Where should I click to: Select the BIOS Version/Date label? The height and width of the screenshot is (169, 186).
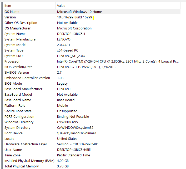tap(18, 67)
